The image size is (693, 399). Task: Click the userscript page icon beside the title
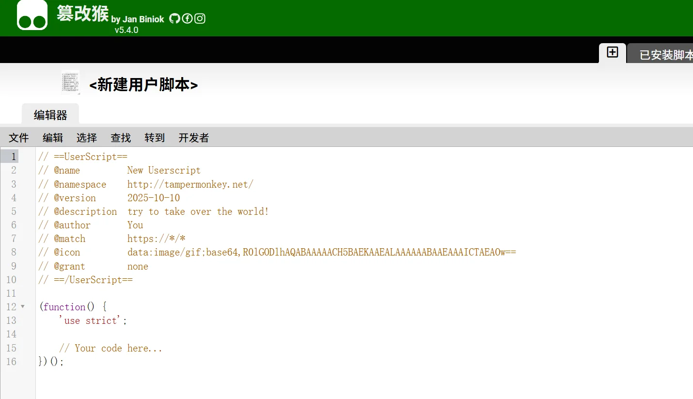[x=70, y=82]
